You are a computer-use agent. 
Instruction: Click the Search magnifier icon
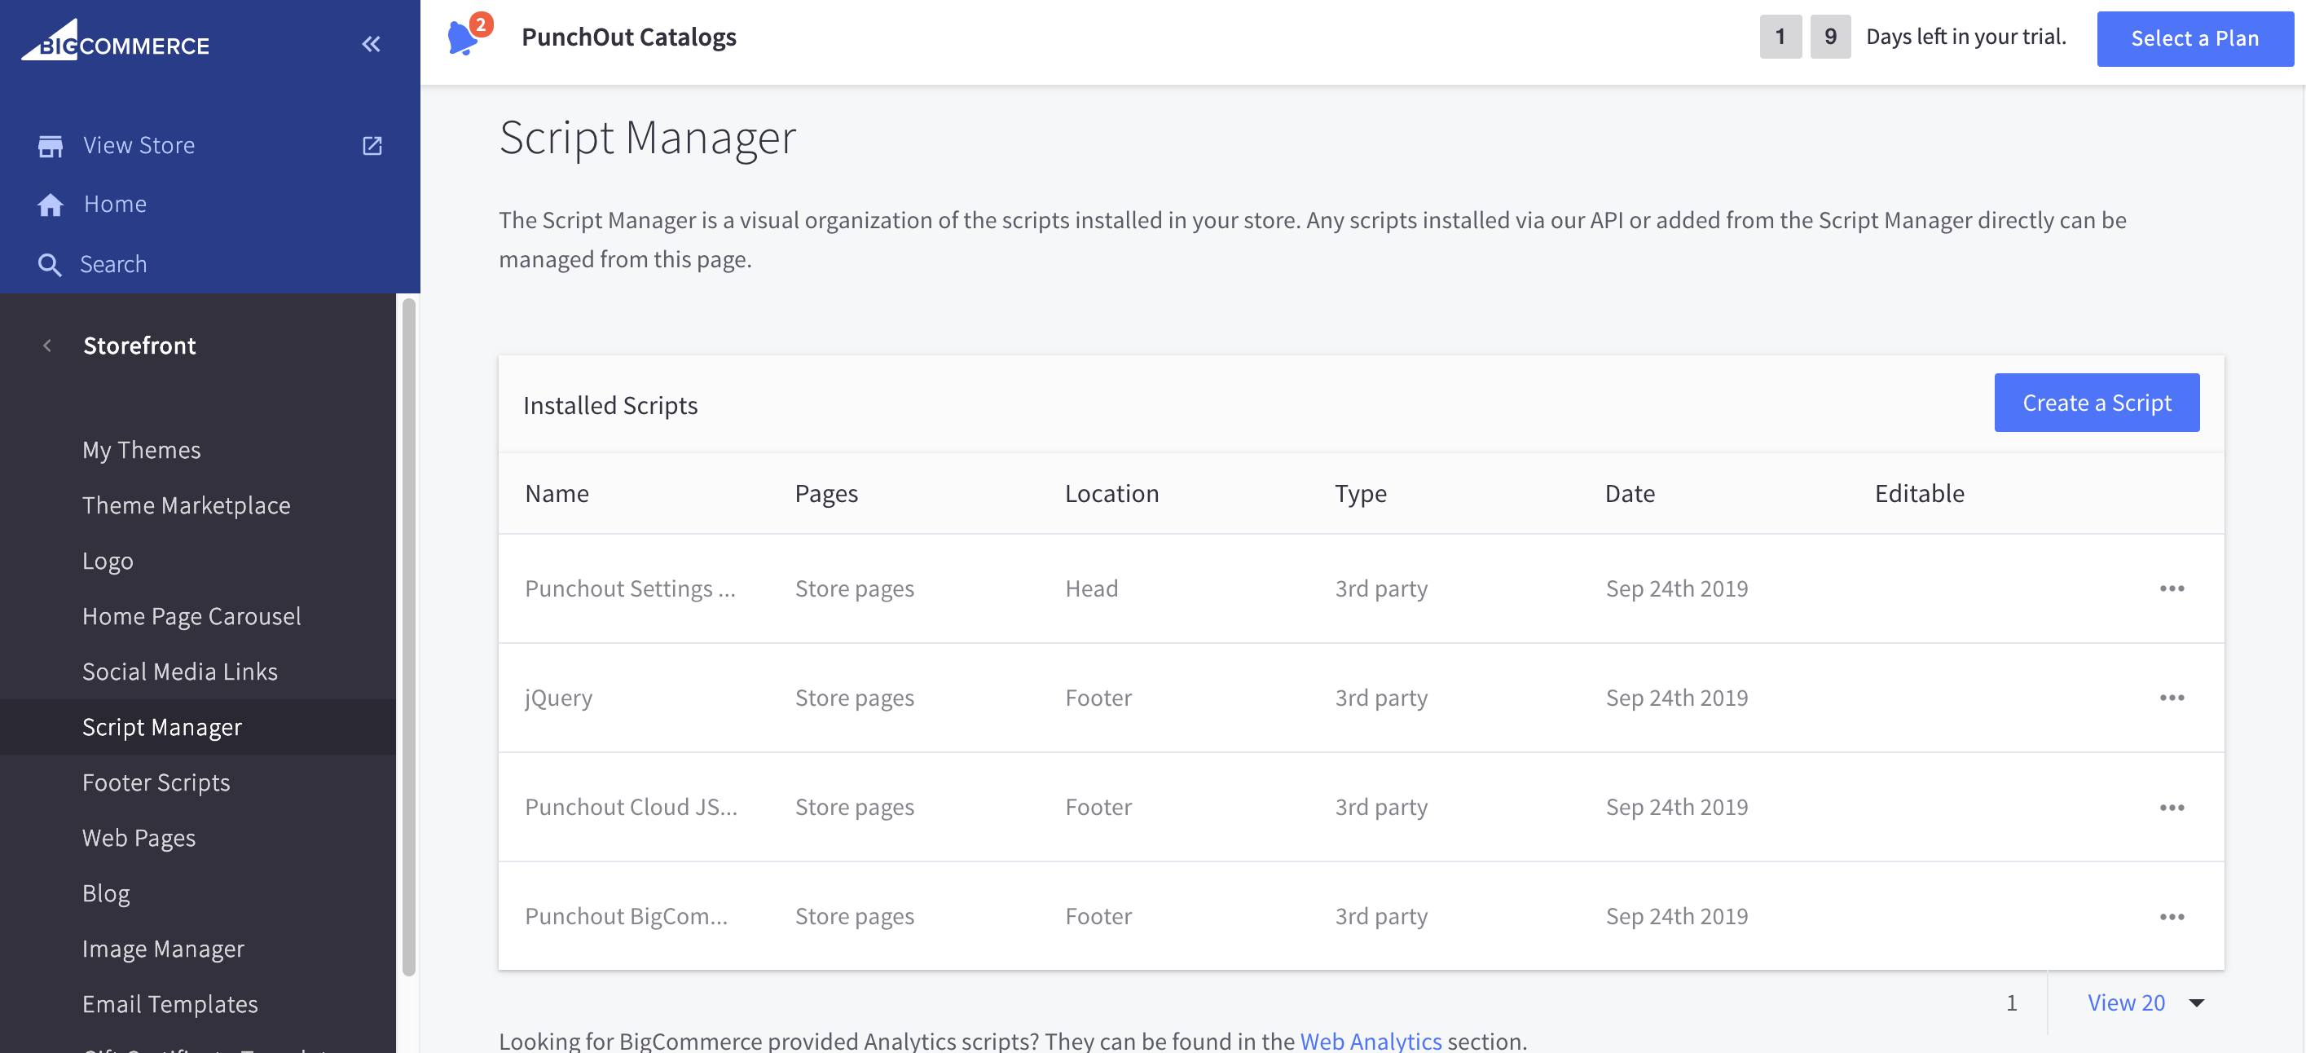51,264
